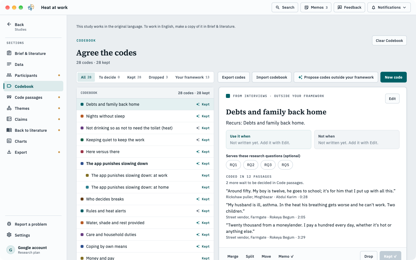Switch to the Your framework 13 tab
This screenshot has height=260, width=416.
click(192, 77)
